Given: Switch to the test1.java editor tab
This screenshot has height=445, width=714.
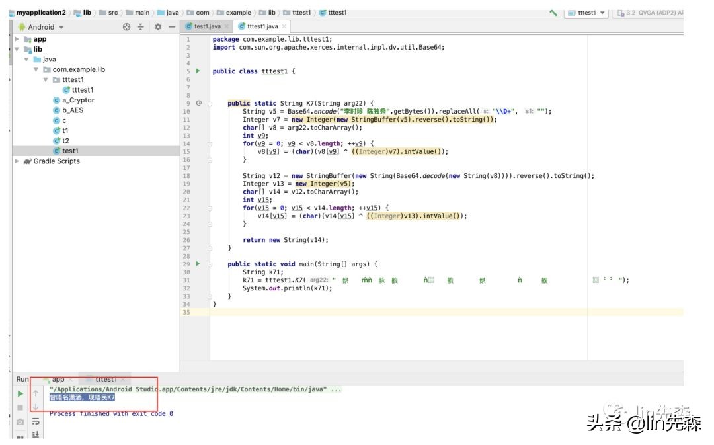Looking at the screenshot, I should [x=207, y=26].
